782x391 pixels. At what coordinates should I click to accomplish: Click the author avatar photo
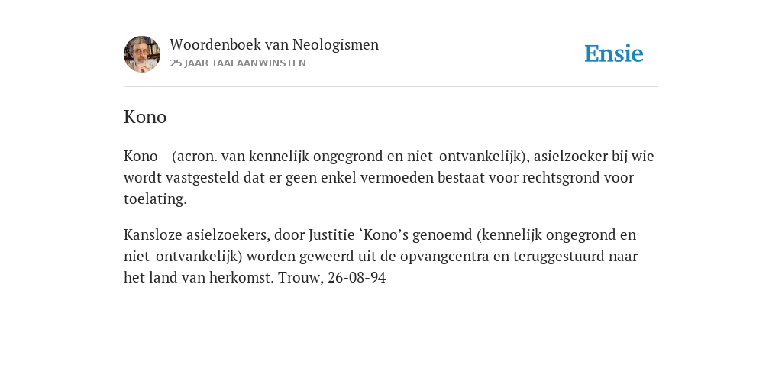142,54
